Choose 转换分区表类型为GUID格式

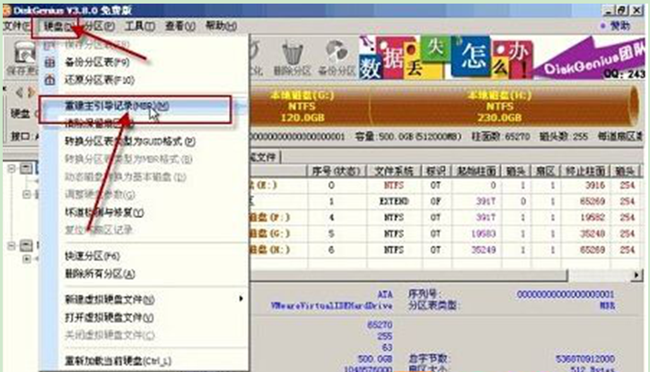coord(130,141)
